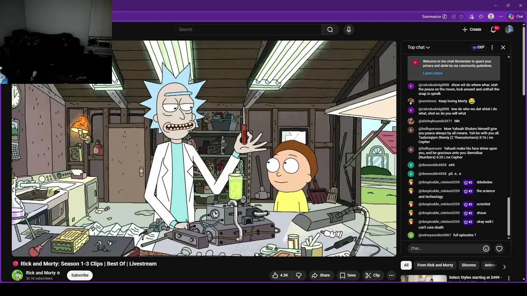Select the Sitcoms filter chip
The width and height of the screenshot is (527, 296).
coord(469,265)
